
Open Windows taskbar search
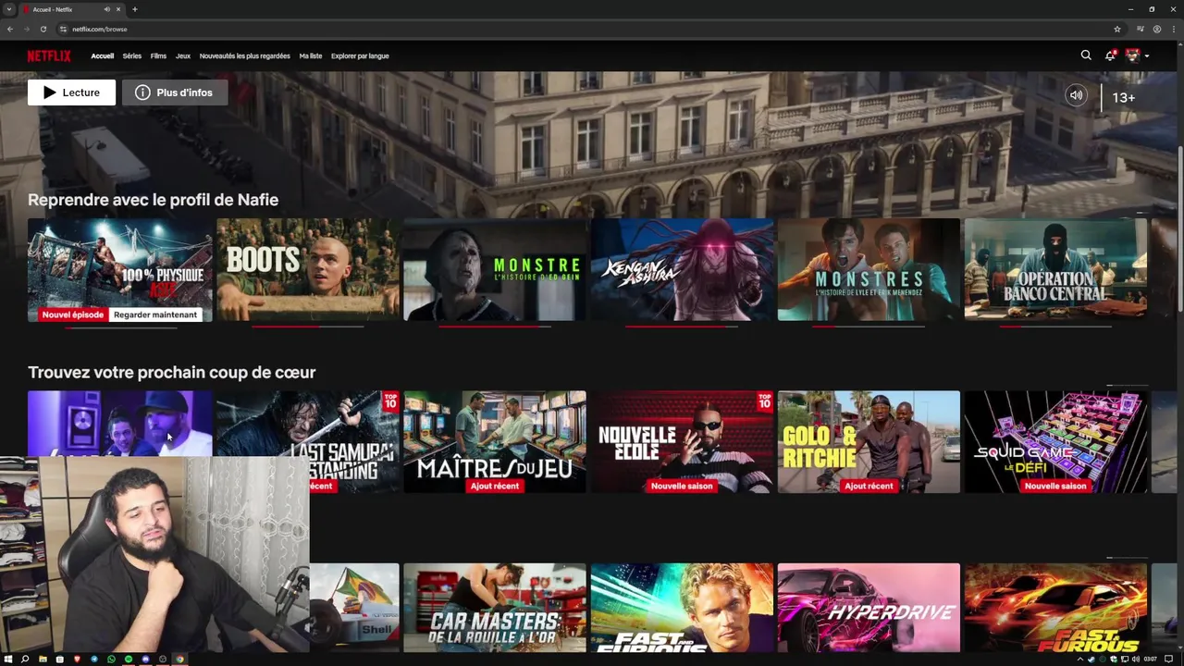pos(25,660)
